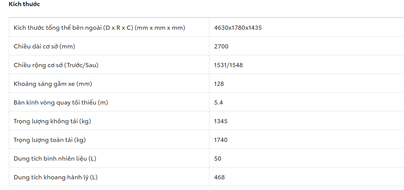Click the "Trọng lượng toàn tải (kg)" label

tap(50, 140)
